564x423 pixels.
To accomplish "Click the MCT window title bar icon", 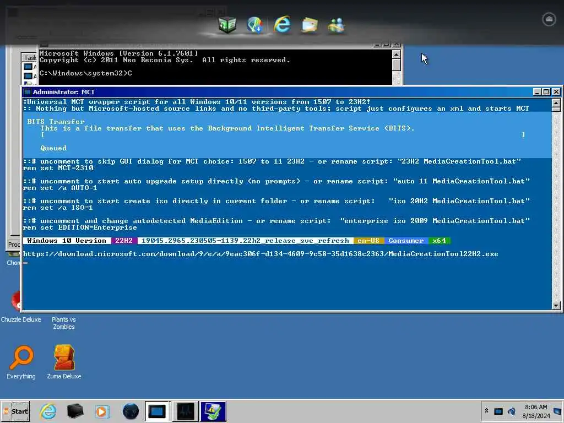I will click(28, 92).
